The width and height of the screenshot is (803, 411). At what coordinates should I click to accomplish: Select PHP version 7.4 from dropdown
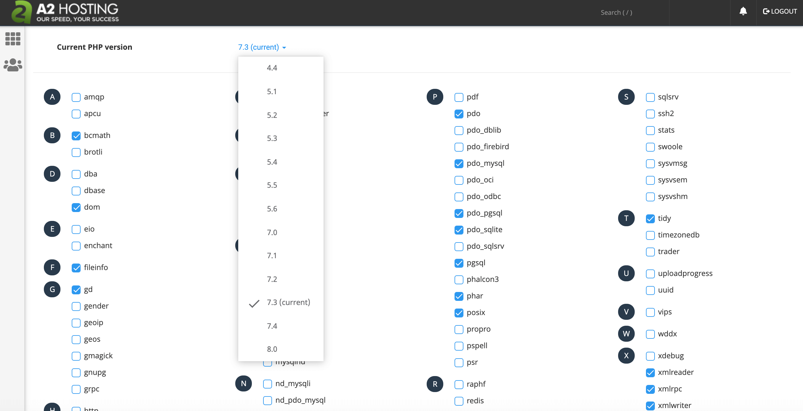pos(272,325)
